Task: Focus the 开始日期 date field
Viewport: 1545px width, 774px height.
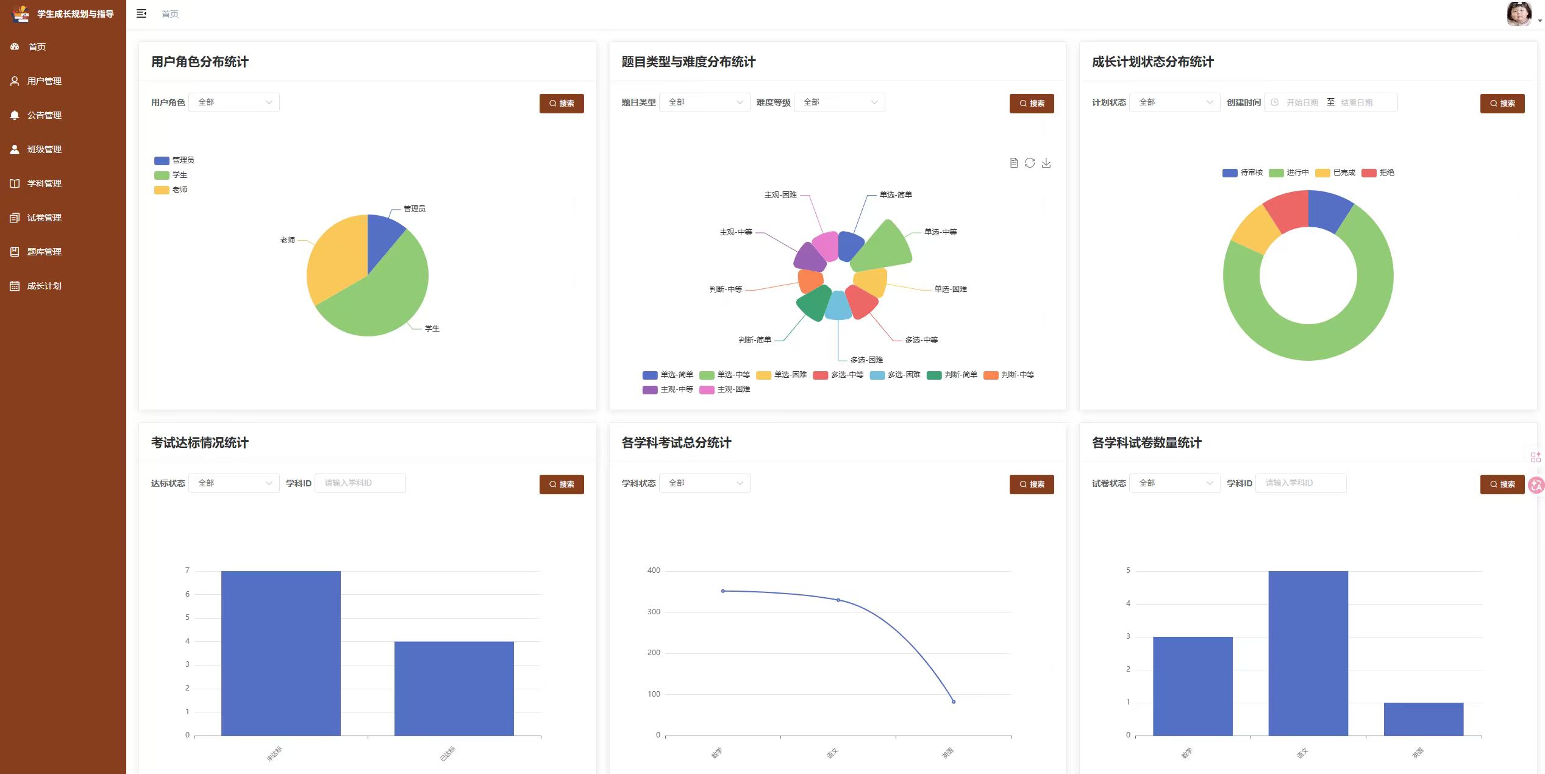Action: (x=1302, y=102)
